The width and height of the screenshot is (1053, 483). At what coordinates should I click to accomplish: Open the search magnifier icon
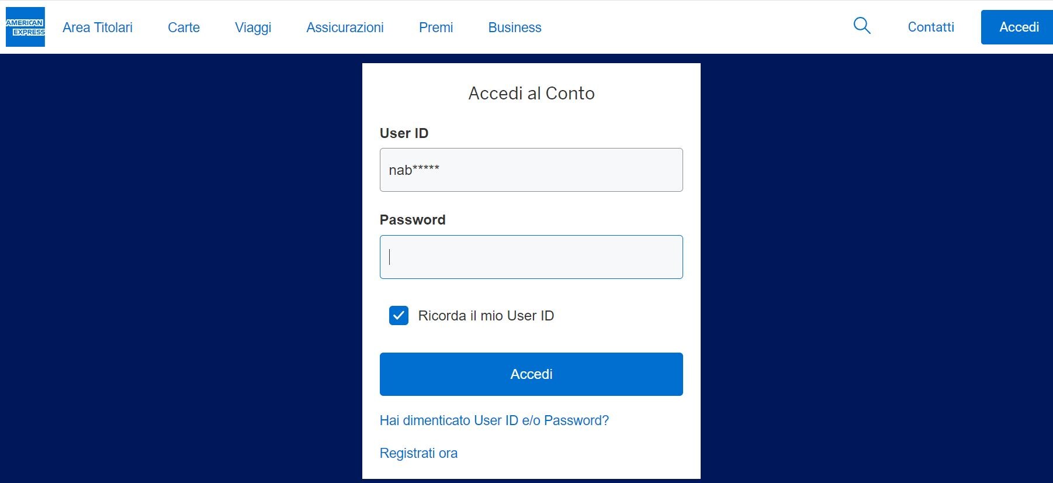pos(862,26)
